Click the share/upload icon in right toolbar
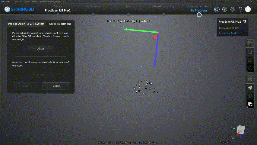257x145 pixels. point(250,60)
